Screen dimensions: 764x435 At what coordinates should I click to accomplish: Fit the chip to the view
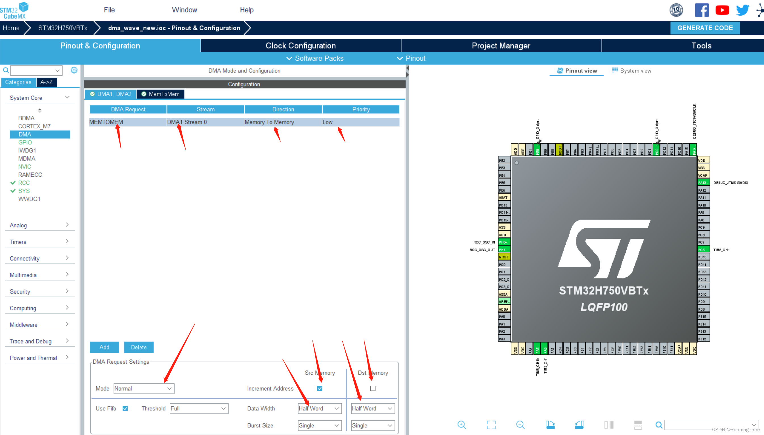[491, 425]
